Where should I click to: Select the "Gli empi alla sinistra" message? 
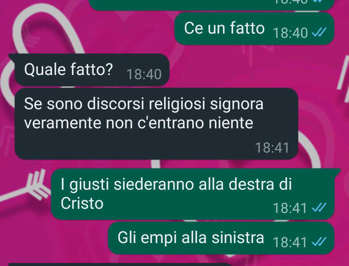221,238
